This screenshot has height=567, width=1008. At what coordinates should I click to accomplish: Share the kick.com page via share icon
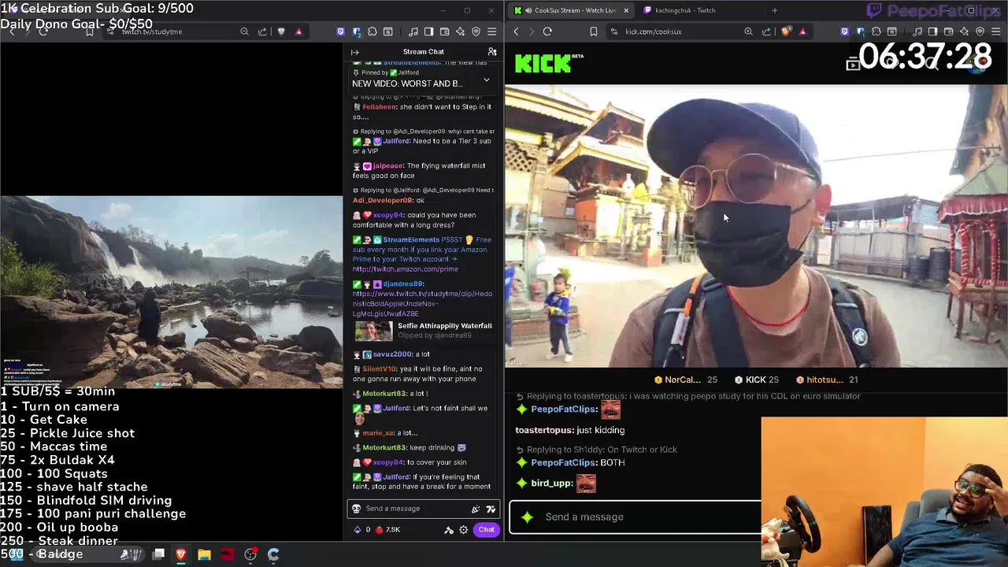point(766,31)
